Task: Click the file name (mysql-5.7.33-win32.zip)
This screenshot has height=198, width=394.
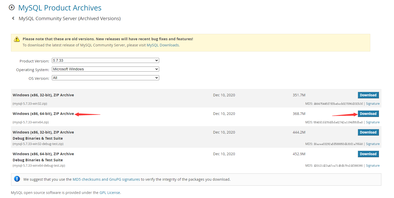Action: (30, 104)
